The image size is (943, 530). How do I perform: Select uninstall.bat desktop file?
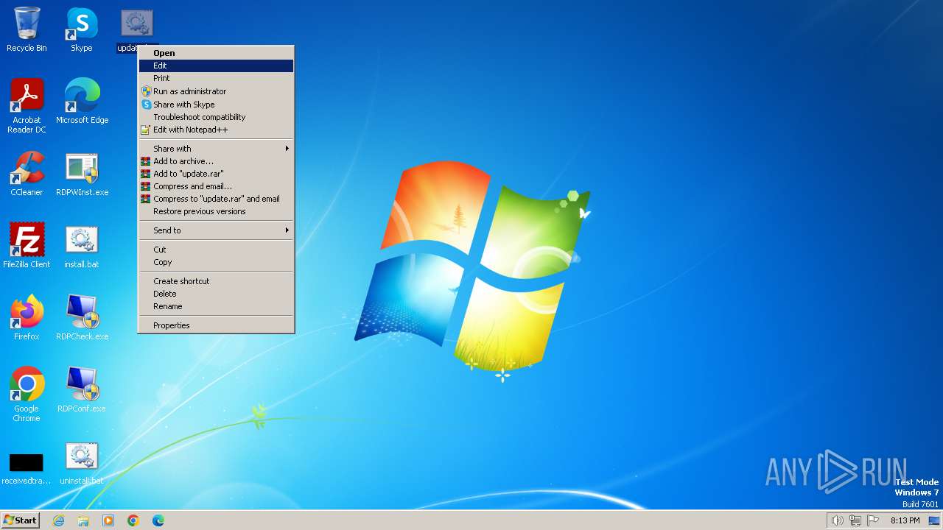(x=82, y=463)
